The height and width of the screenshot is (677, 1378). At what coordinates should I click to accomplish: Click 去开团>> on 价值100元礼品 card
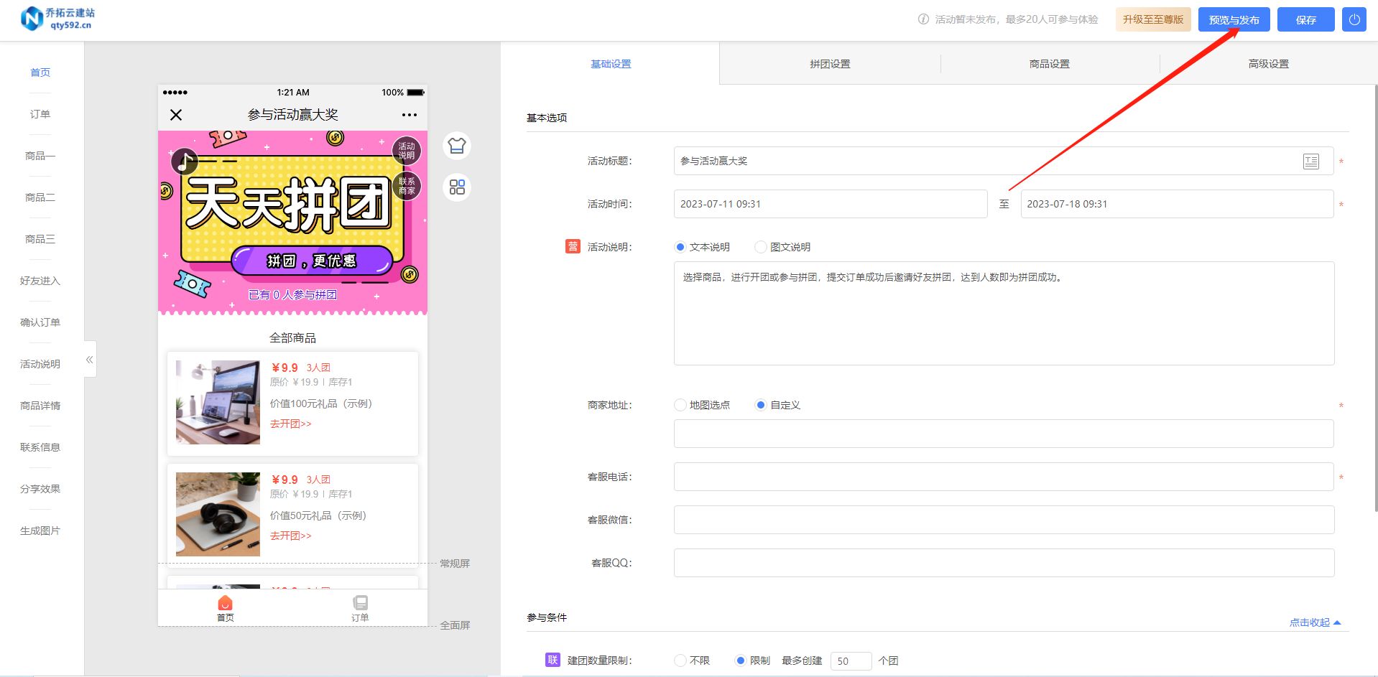(291, 424)
